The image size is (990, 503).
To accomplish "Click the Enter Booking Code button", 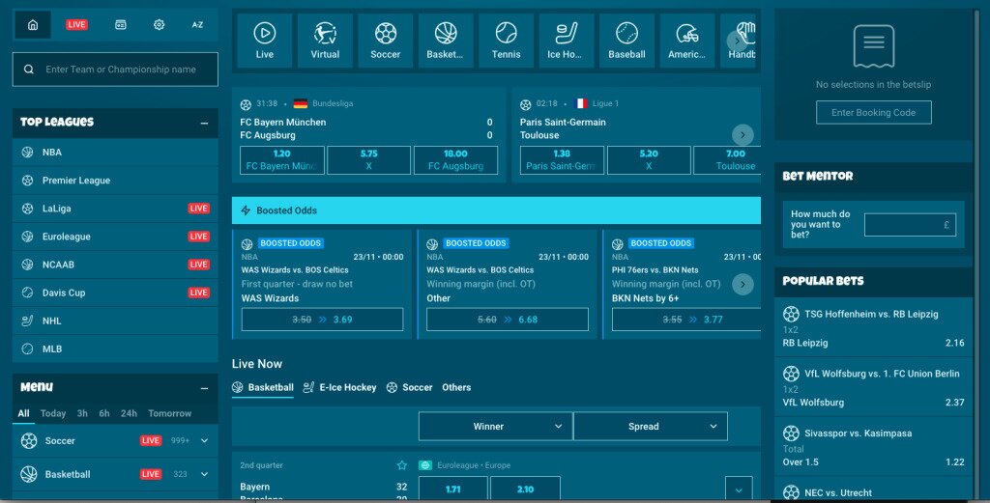I will coord(873,113).
